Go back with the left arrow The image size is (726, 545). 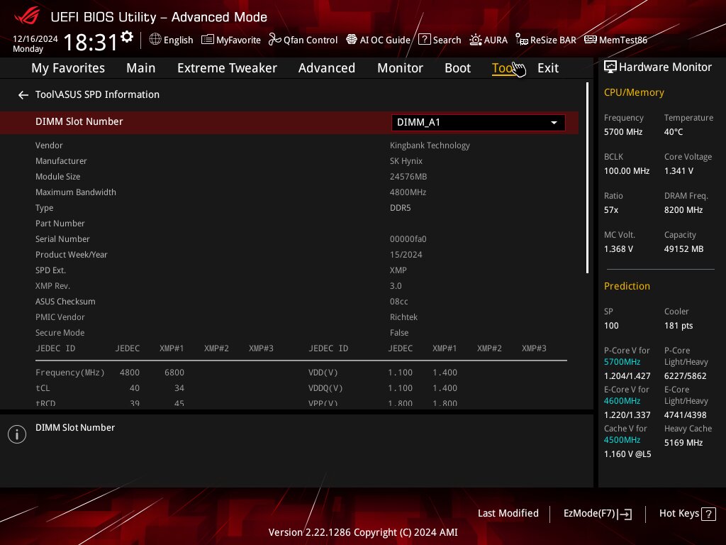click(23, 95)
